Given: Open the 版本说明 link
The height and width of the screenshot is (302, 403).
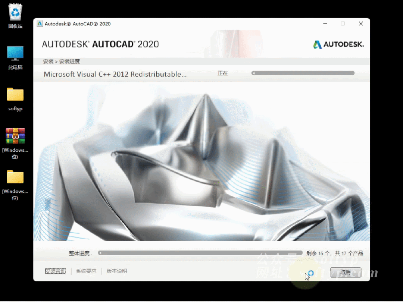Looking at the screenshot, I should pos(117,271).
